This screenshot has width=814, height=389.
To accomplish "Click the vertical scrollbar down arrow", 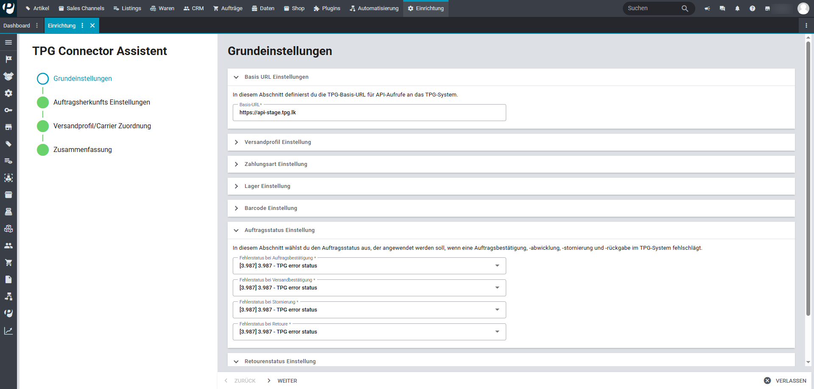I will [808, 362].
